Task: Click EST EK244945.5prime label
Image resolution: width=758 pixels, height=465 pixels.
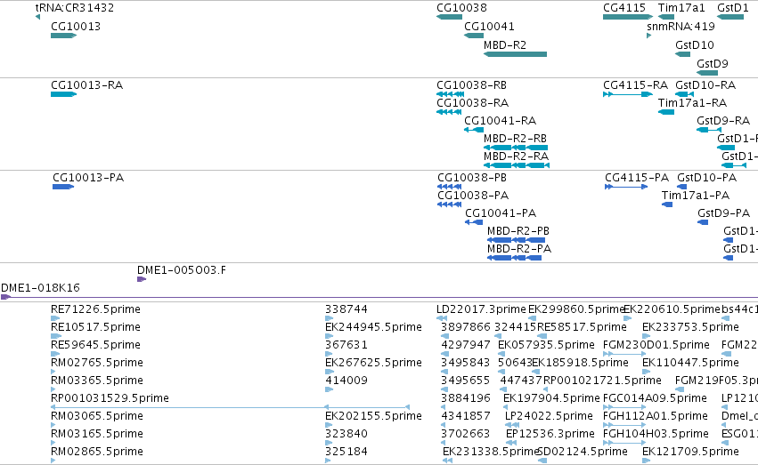Action: [x=373, y=327]
